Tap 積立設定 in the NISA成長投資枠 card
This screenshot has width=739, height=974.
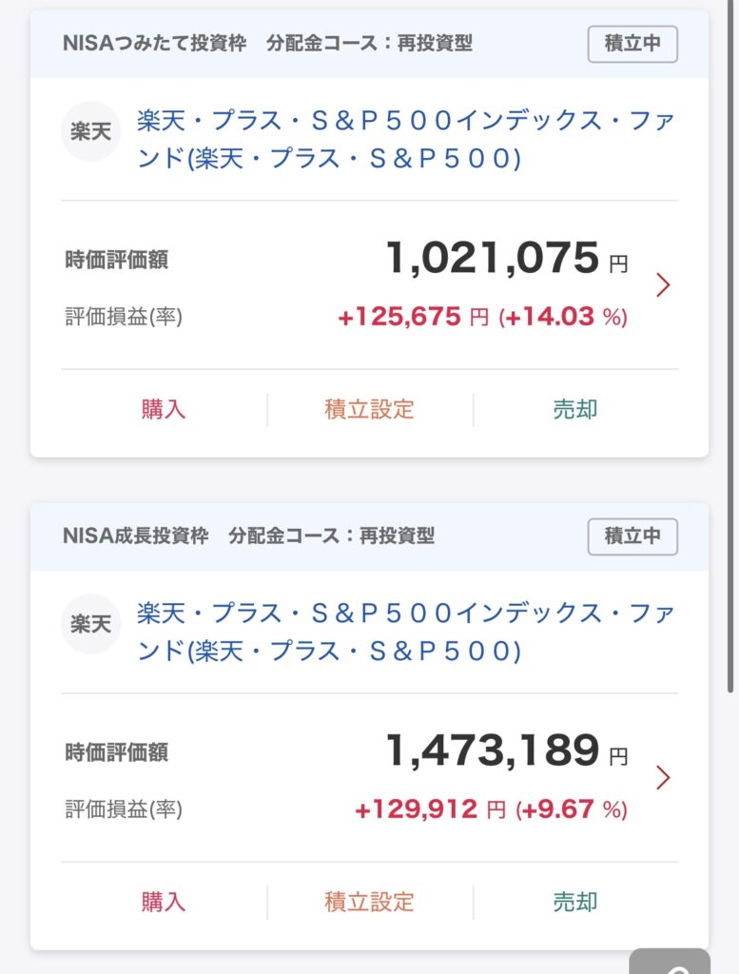(369, 902)
